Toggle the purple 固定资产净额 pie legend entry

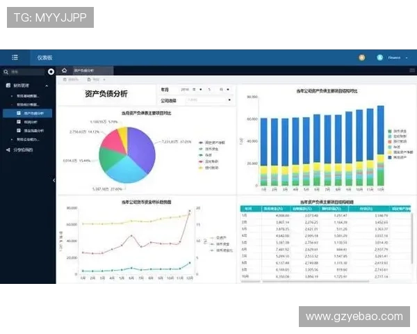point(212,143)
